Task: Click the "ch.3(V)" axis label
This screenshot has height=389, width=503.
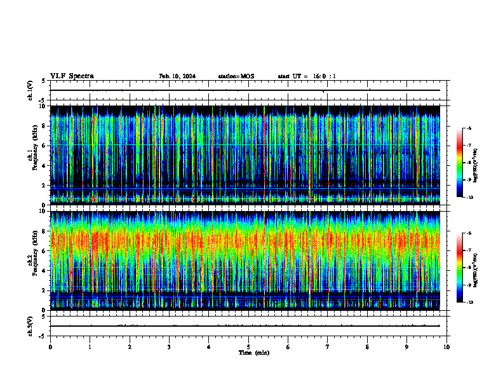Action: coord(30,326)
